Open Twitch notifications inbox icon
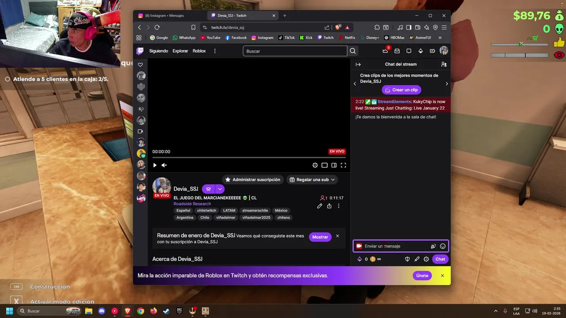 pos(397,51)
